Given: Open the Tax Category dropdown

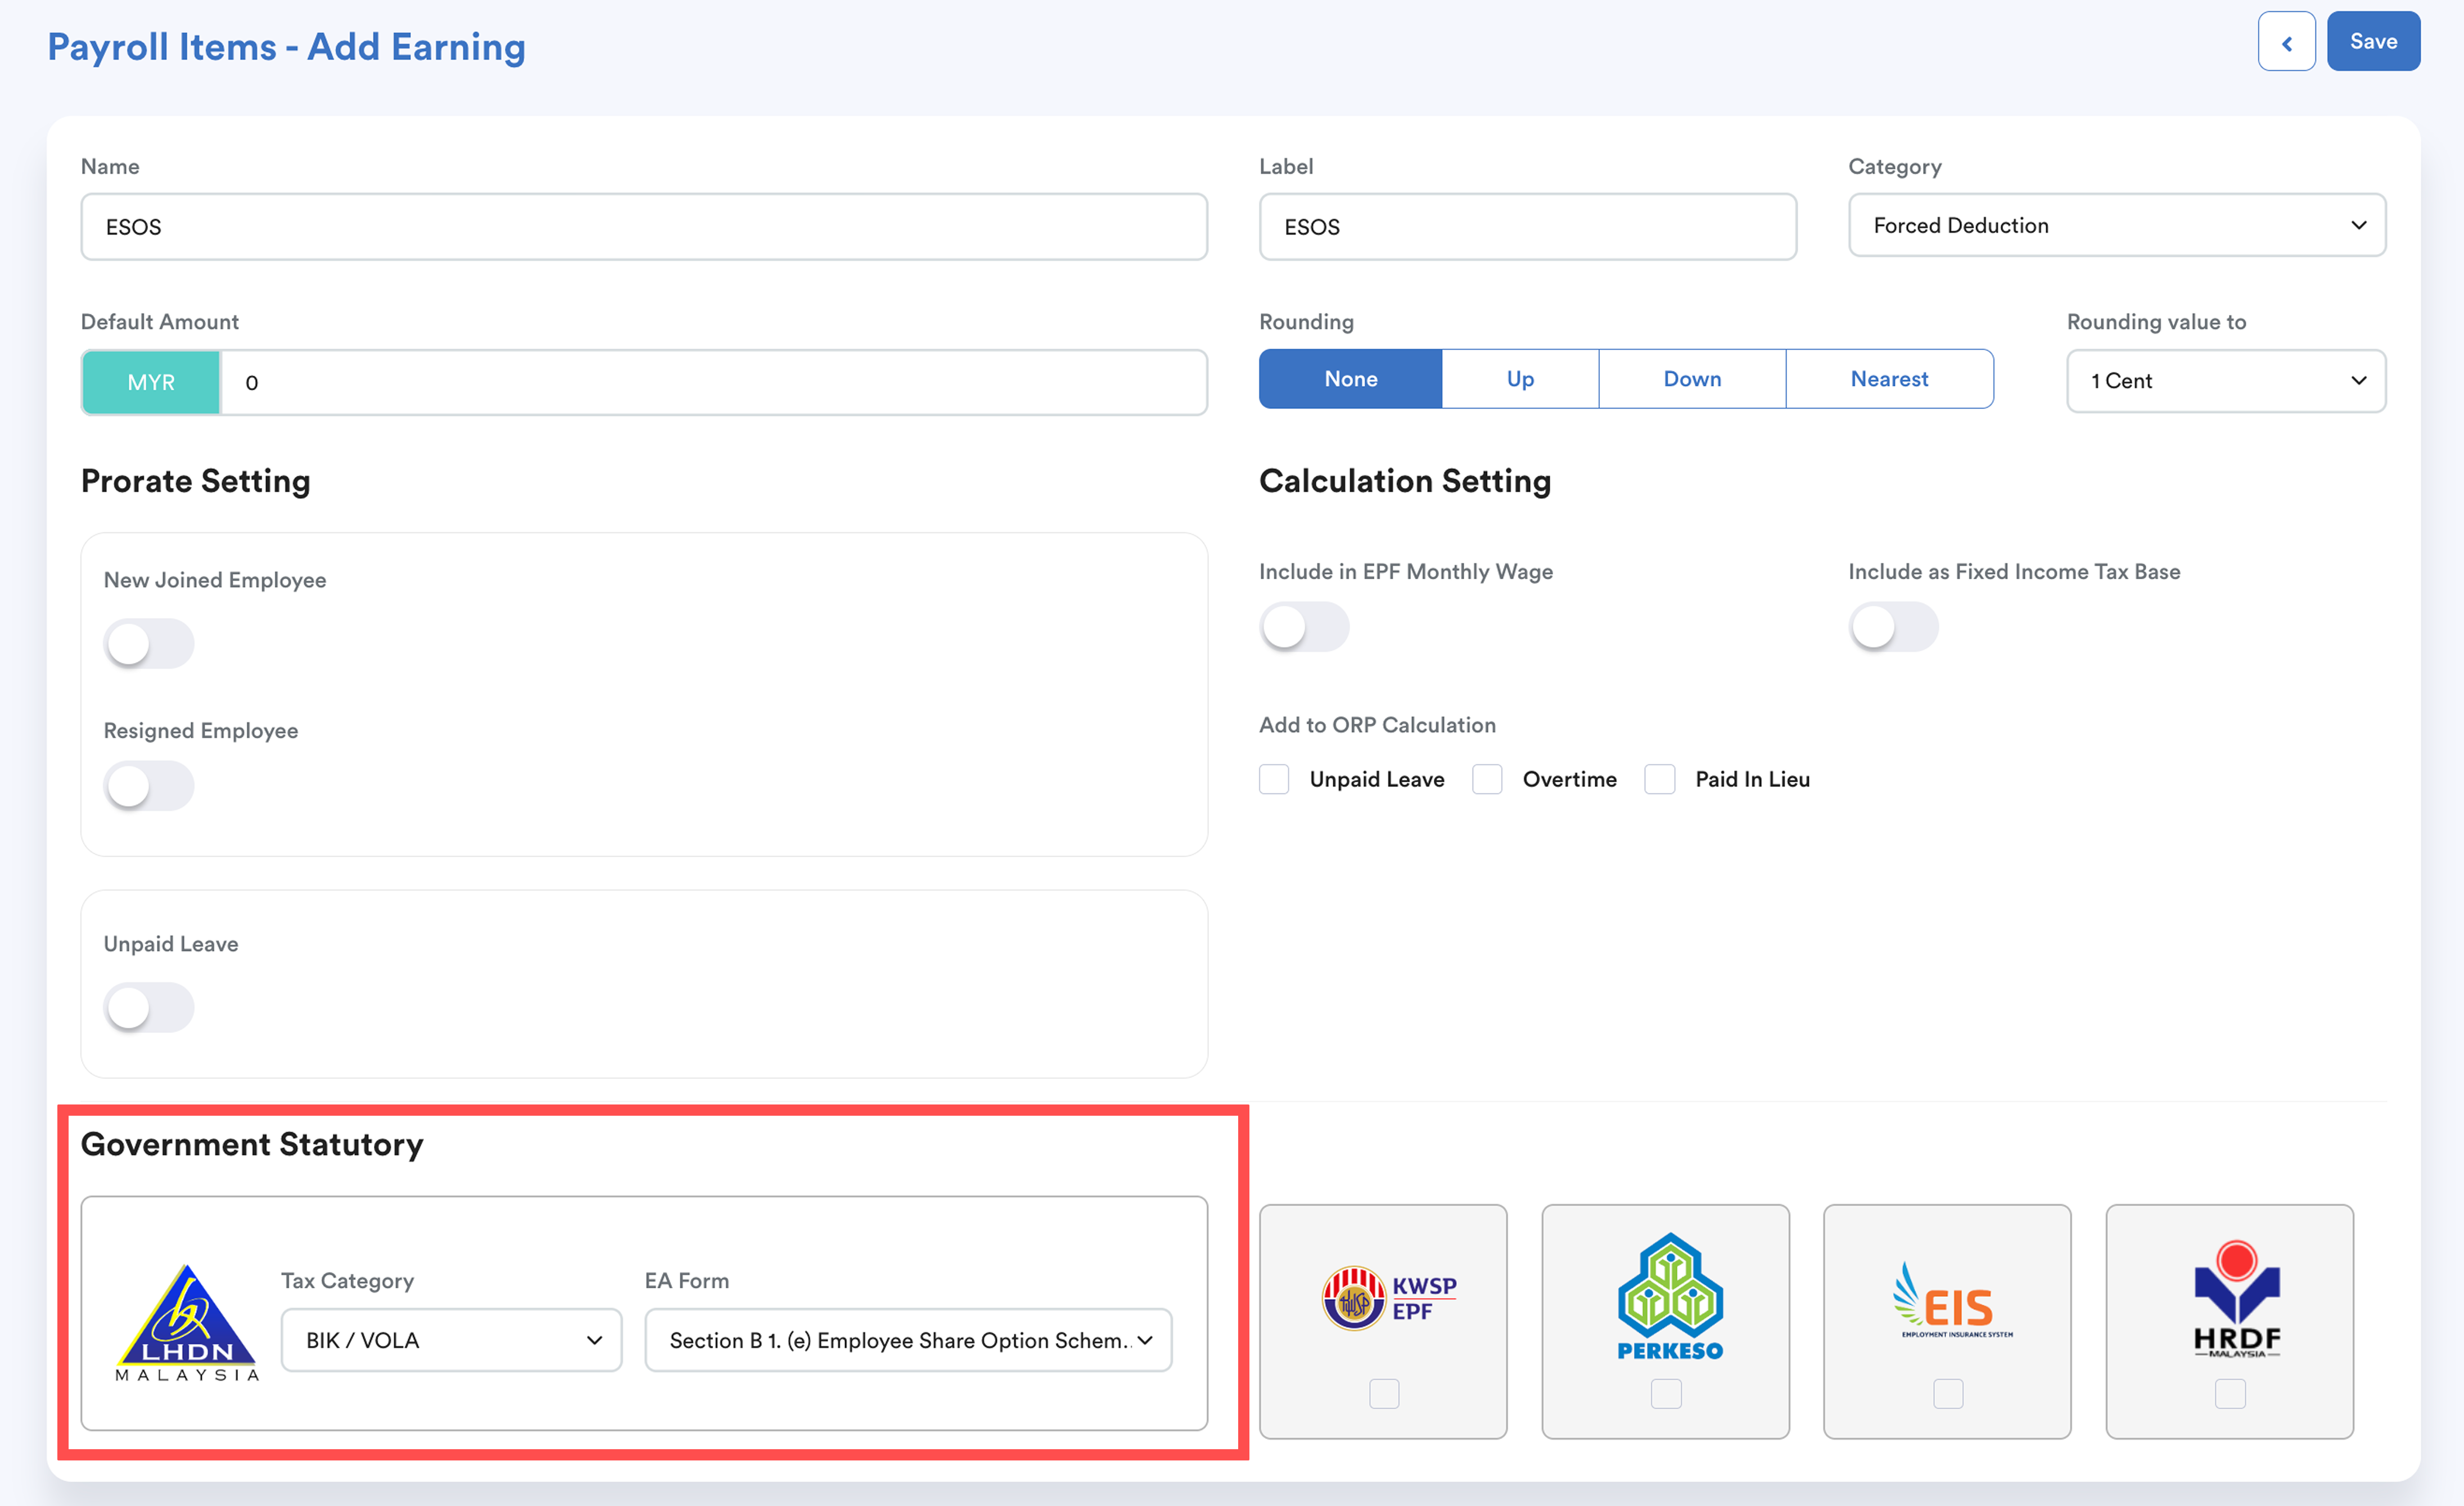Looking at the screenshot, I should click(x=451, y=1340).
